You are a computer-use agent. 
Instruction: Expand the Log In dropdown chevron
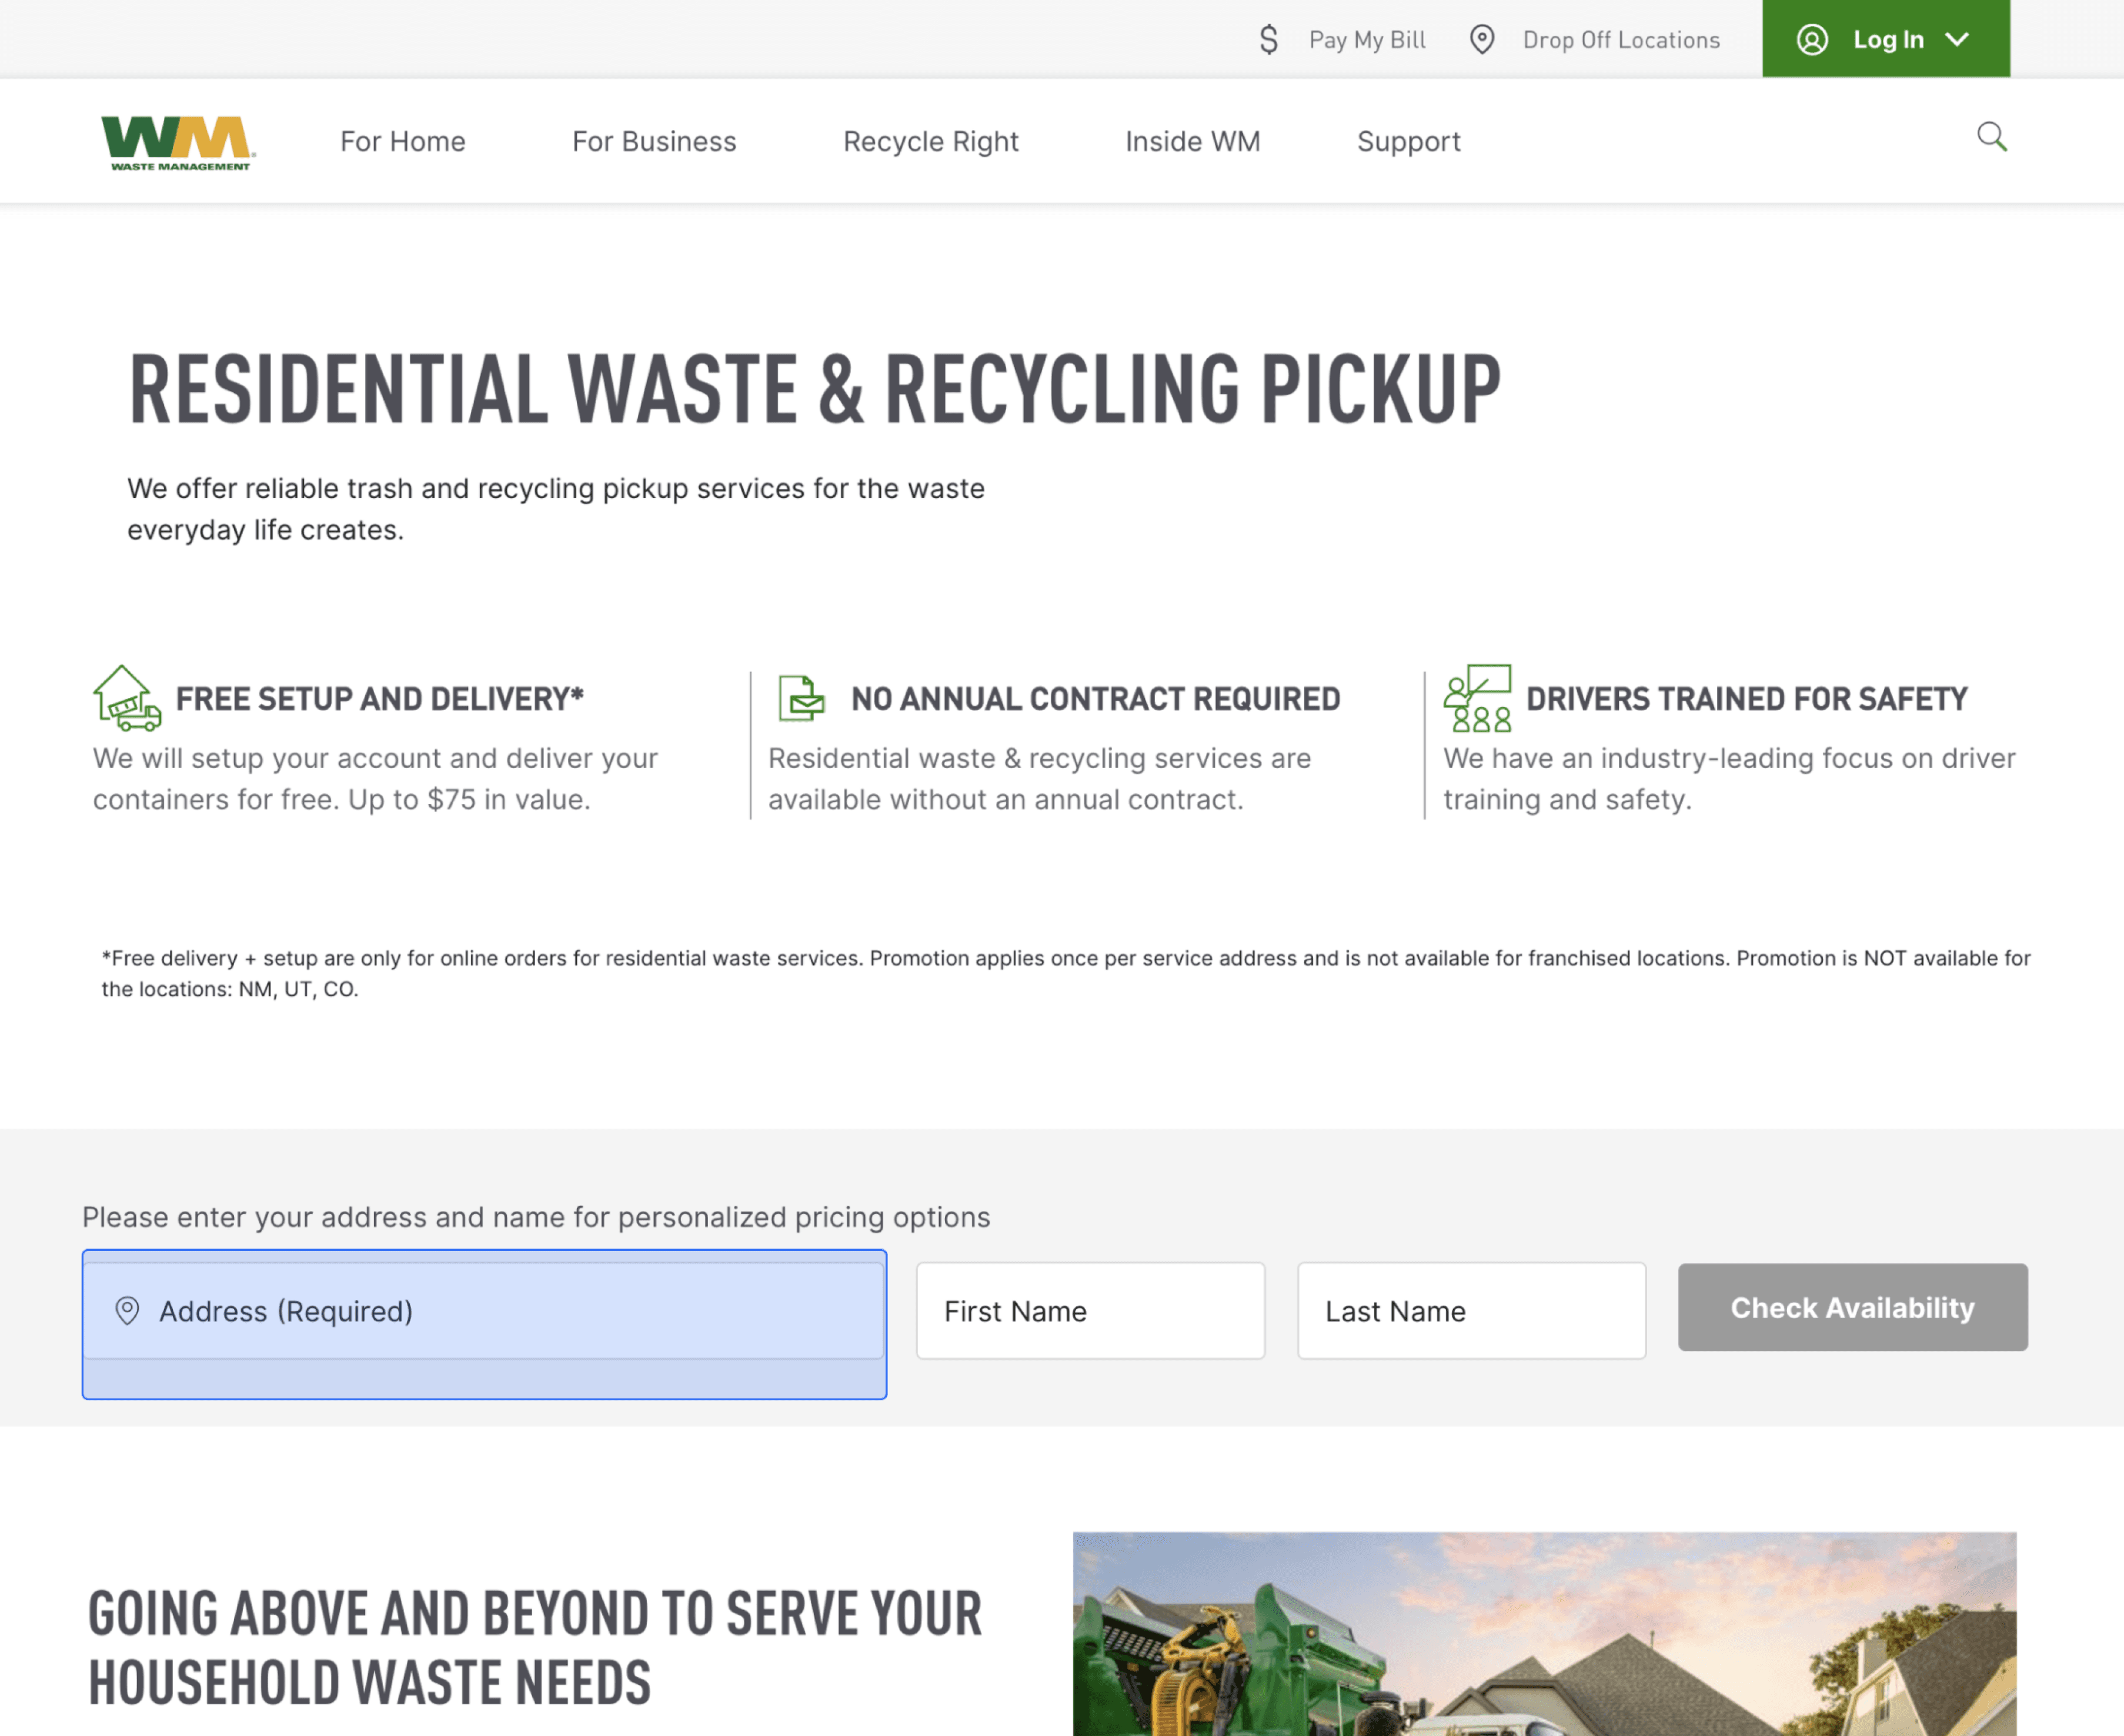[x=1957, y=40]
